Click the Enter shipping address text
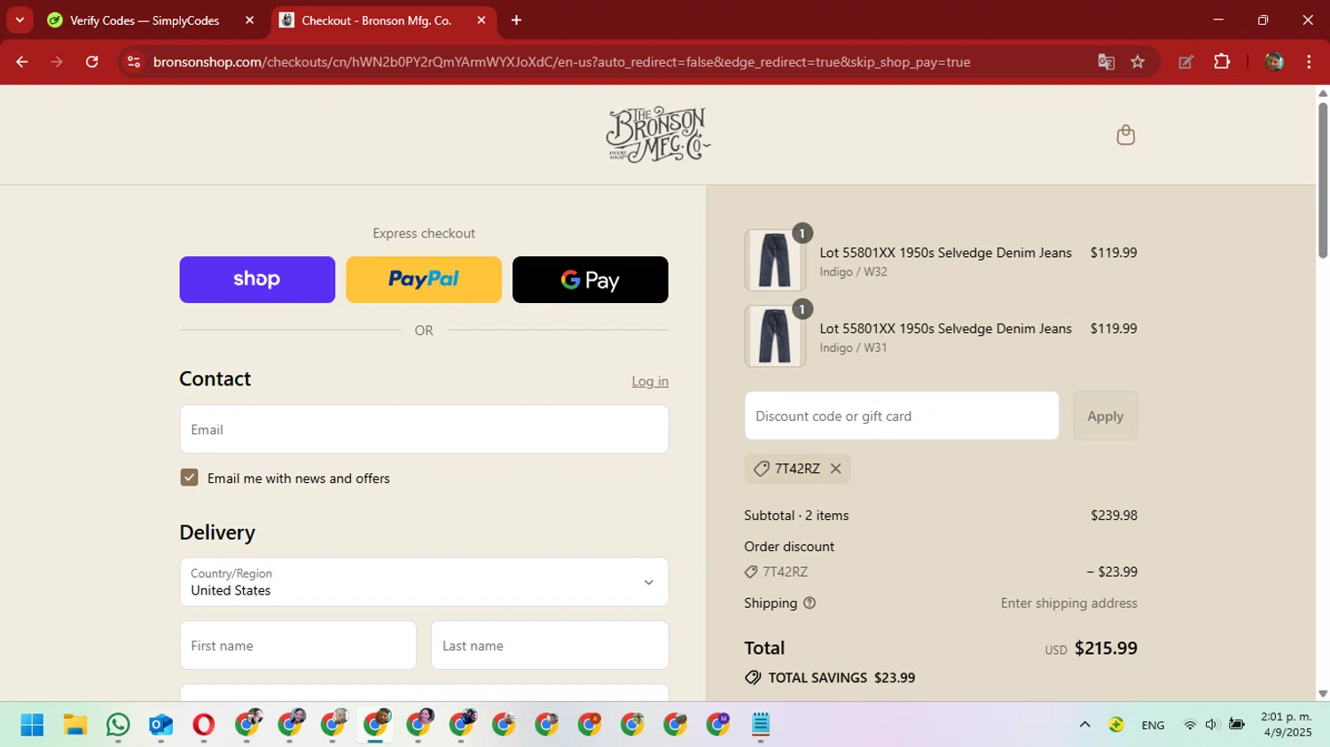The width and height of the screenshot is (1330, 747). tap(1069, 603)
